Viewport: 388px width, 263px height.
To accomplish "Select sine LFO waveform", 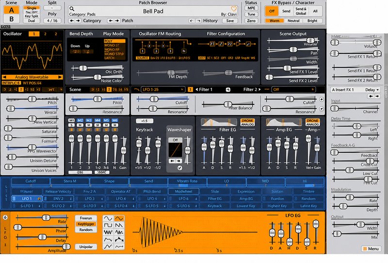I will point(108,218).
